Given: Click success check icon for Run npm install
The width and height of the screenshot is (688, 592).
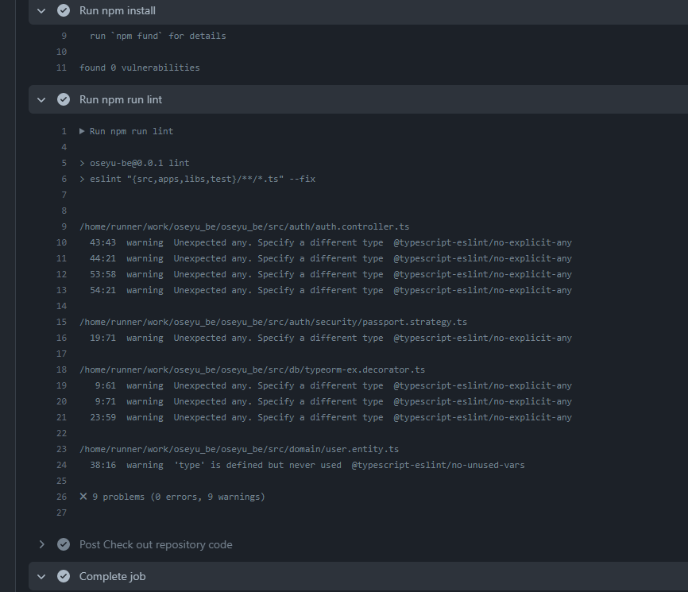Looking at the screenshot, I should click(64, 10).
